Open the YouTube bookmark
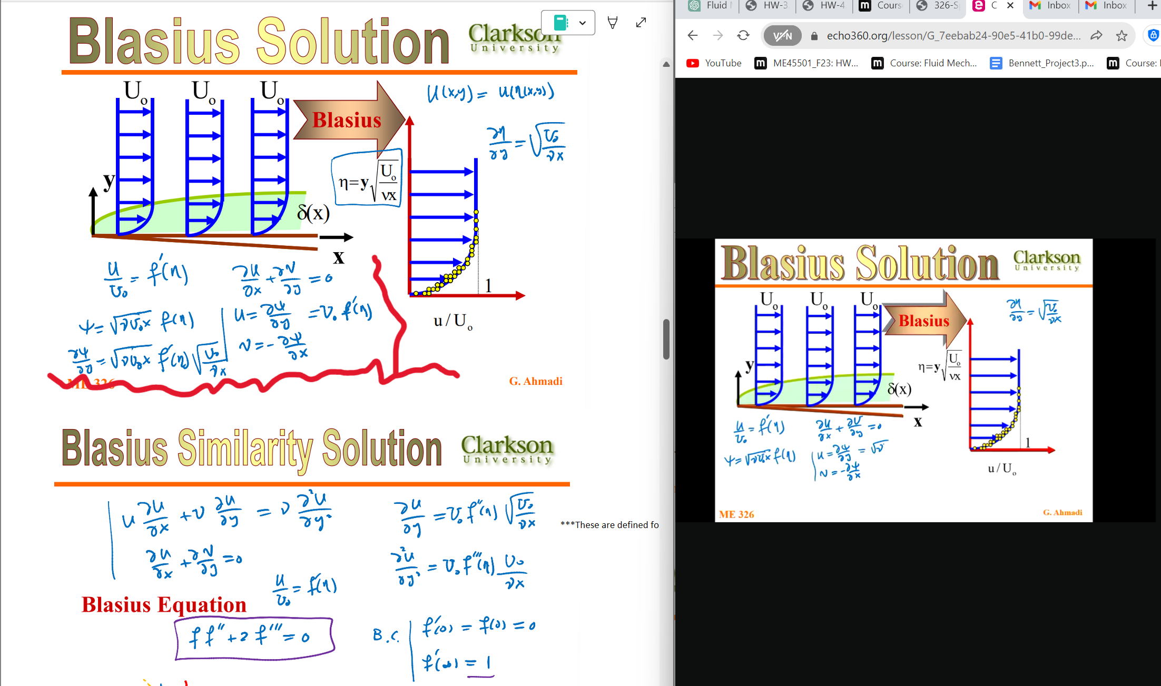 714,63
